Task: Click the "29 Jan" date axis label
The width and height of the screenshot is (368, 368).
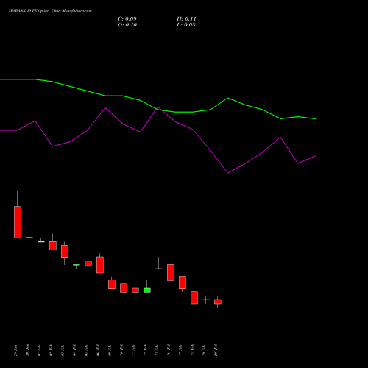Action: [x=16, y=350]
